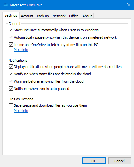Click the Files on Demand heading
Screen dimensions: 134x167
click(x=21, y=99)
